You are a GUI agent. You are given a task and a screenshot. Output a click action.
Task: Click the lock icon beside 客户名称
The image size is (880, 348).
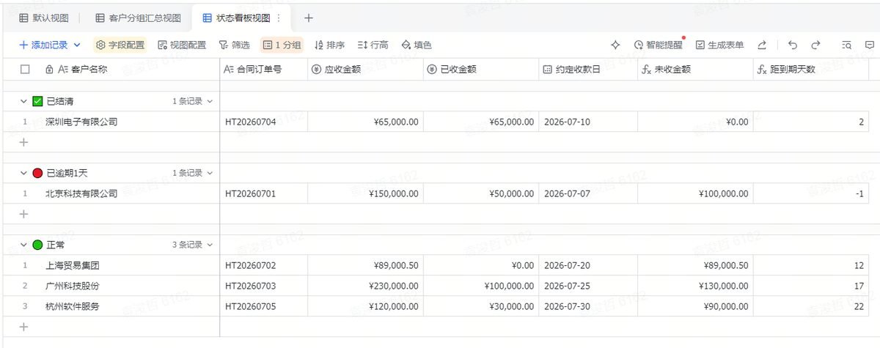(x=49, y=70)
